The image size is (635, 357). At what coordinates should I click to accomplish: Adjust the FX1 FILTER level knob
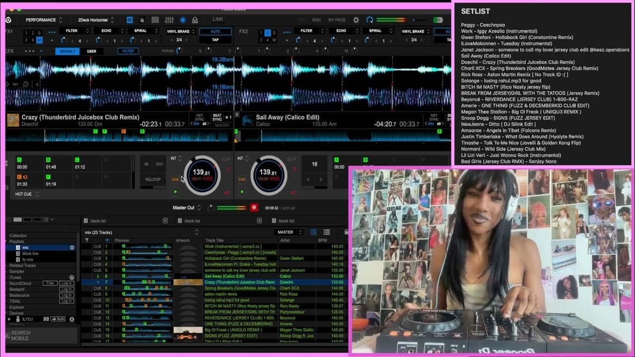63,40
